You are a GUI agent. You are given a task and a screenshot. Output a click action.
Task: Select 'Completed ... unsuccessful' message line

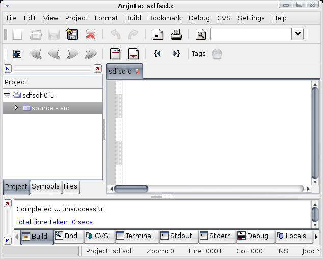tap(60, 209)
